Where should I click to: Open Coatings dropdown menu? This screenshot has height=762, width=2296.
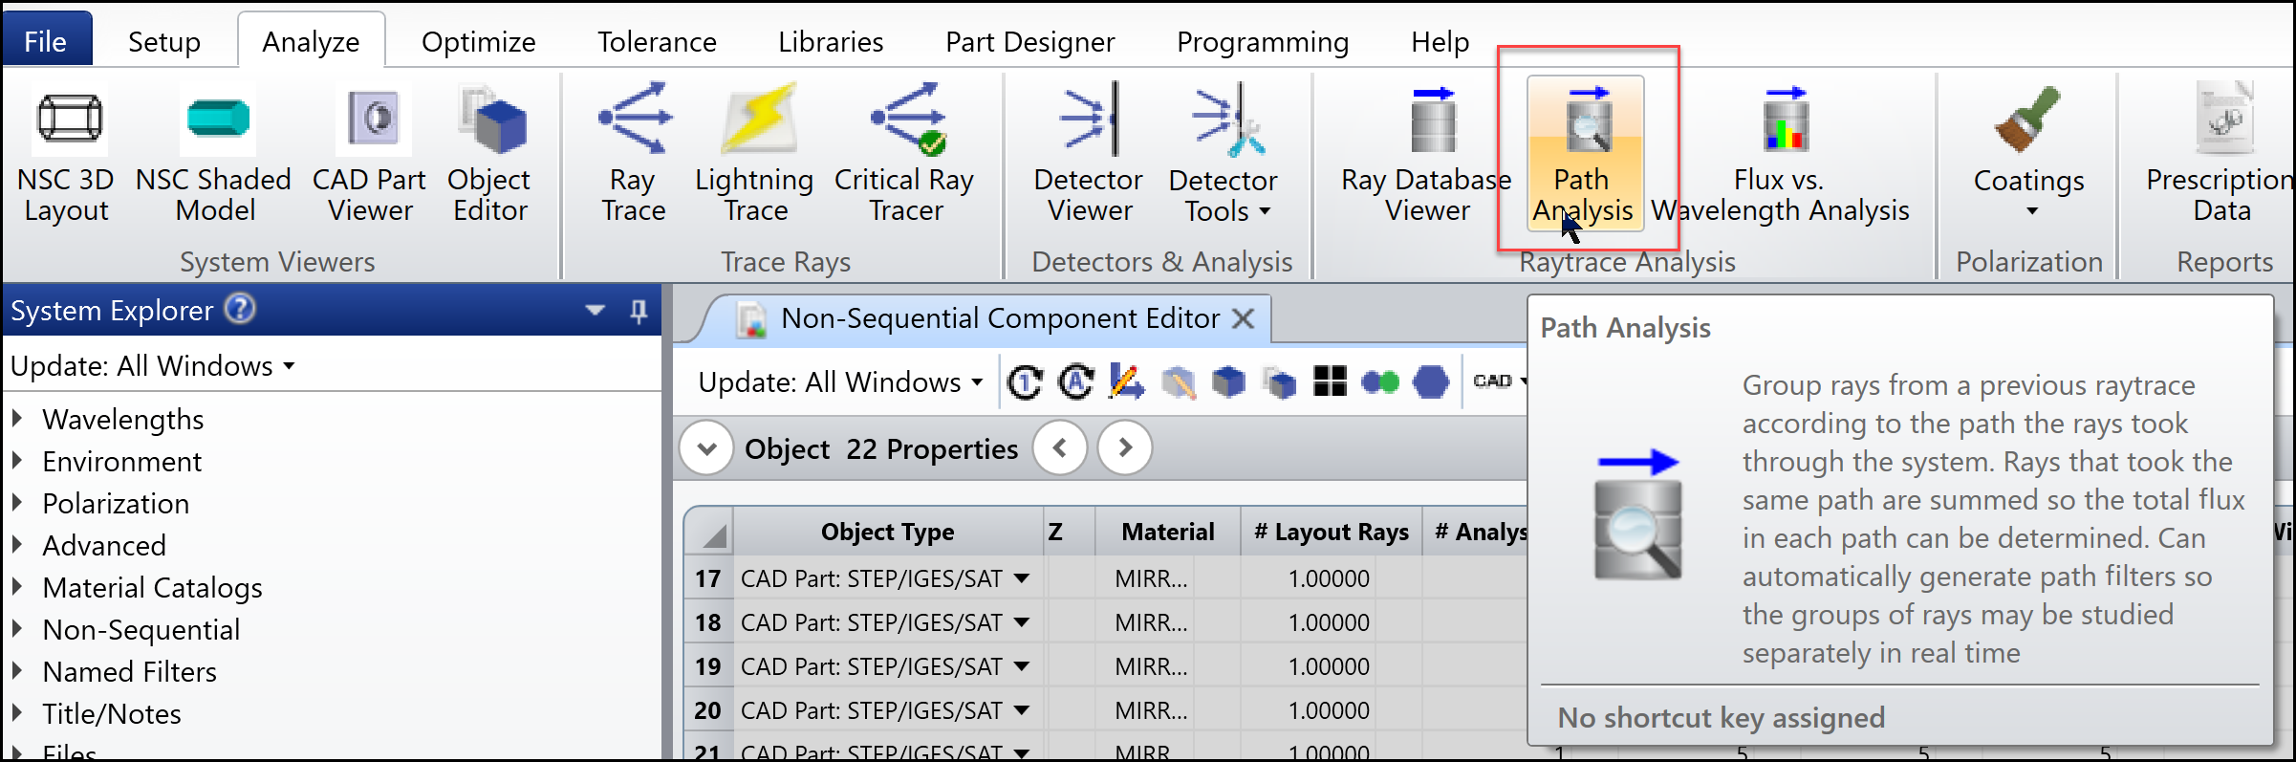(2029, 155)
